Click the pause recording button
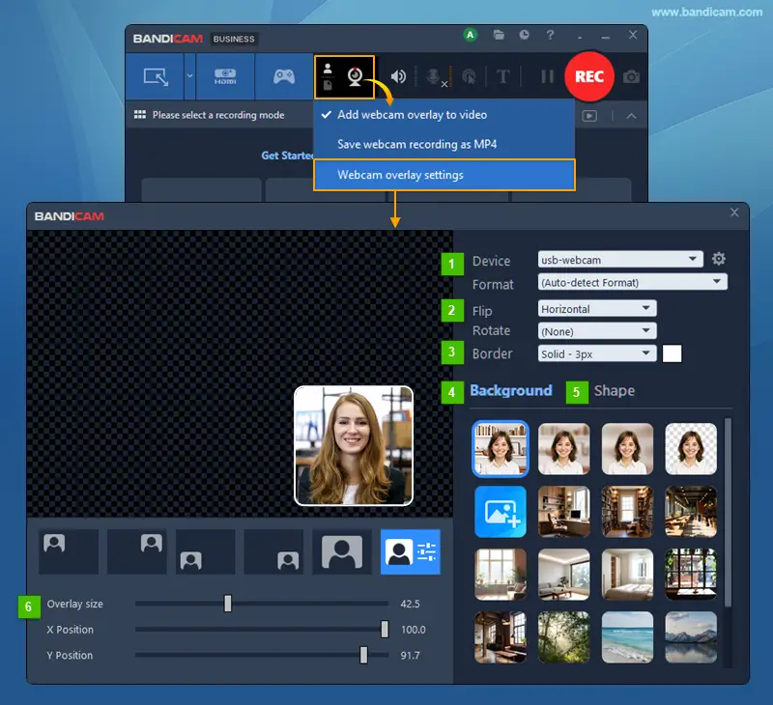Viewport: 773px width, 705px height. 547,77
